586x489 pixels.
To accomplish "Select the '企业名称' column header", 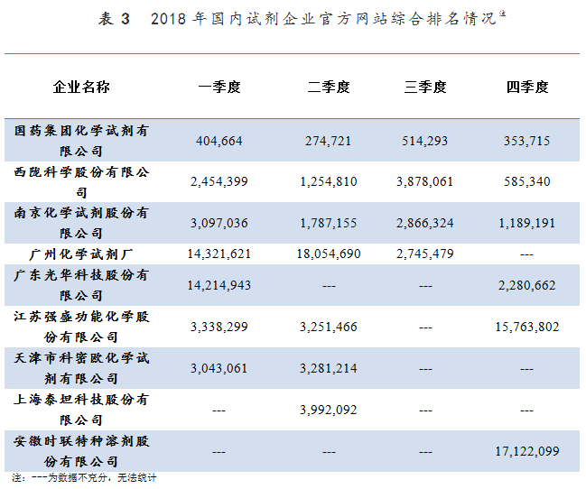I will coord(82,88).
